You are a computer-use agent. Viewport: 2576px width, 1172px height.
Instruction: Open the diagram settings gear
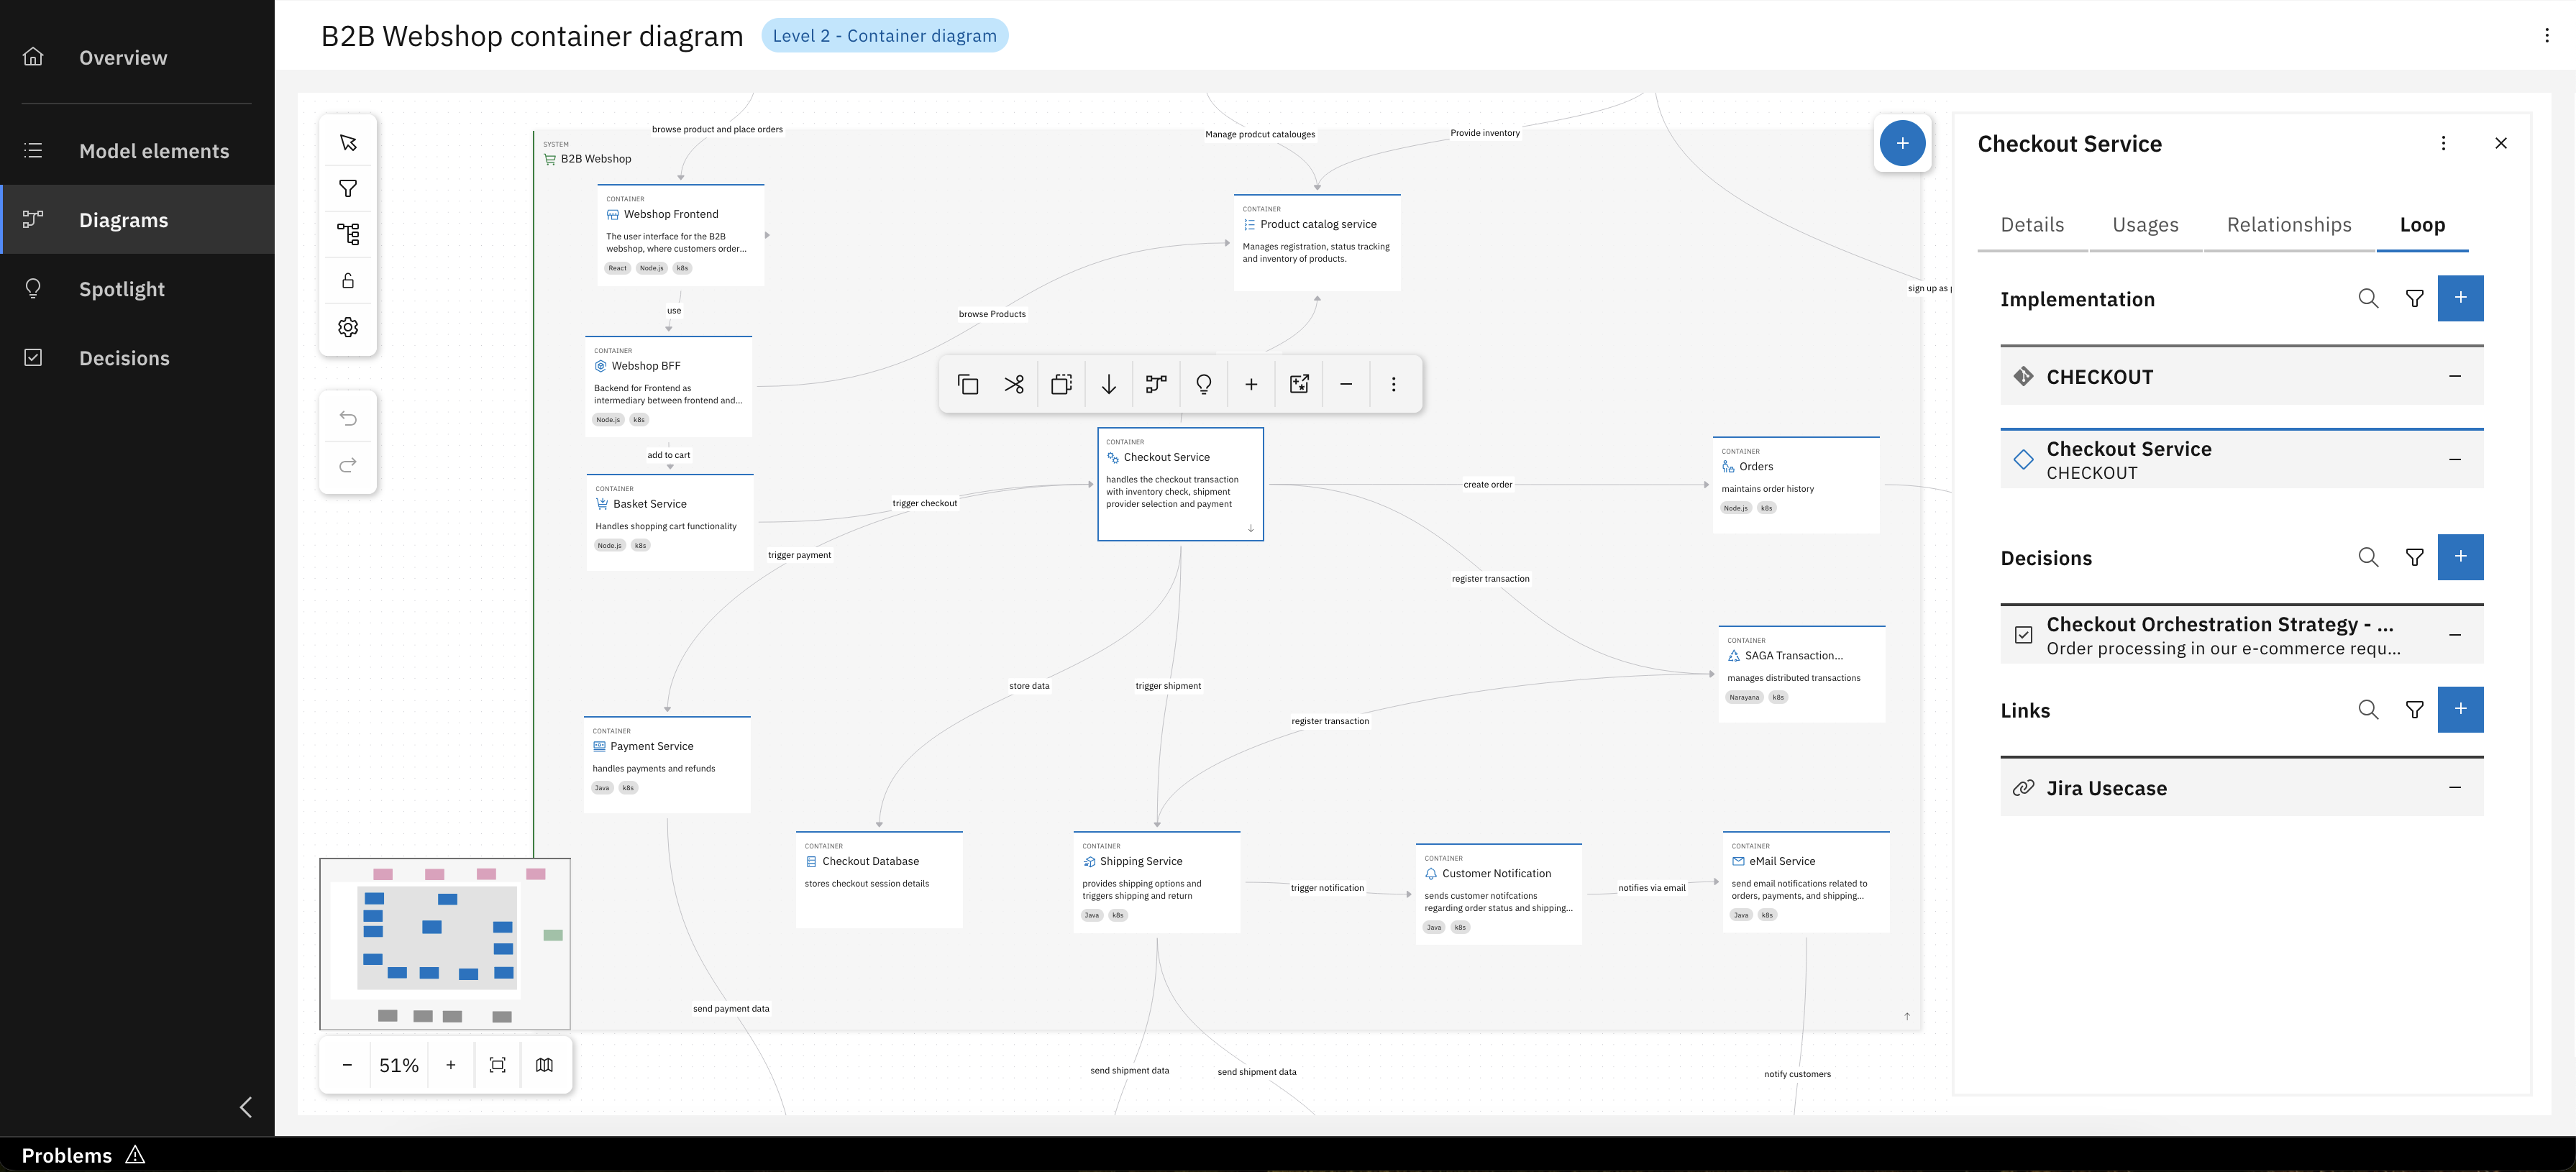pyautogui.click(x=348, y=327)
